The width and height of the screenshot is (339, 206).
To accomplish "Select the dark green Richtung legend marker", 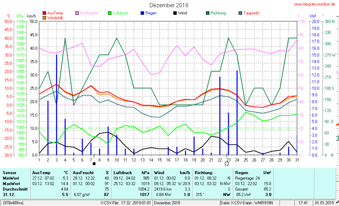I will (x=208, y=13).
